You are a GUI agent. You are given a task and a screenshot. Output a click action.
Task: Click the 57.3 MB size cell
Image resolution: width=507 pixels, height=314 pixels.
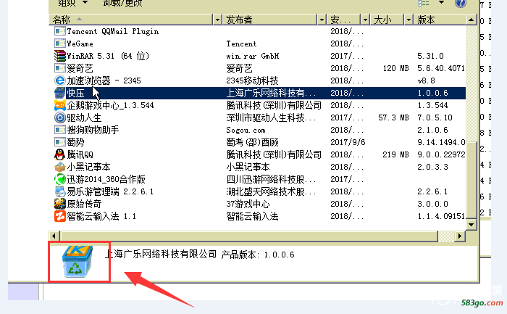[x=393, y=117]
